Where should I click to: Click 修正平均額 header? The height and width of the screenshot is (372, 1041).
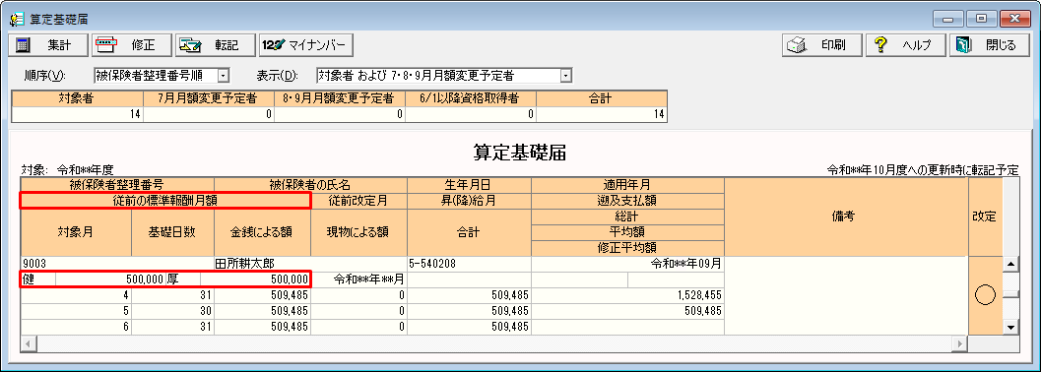click(x=627, y=248)
